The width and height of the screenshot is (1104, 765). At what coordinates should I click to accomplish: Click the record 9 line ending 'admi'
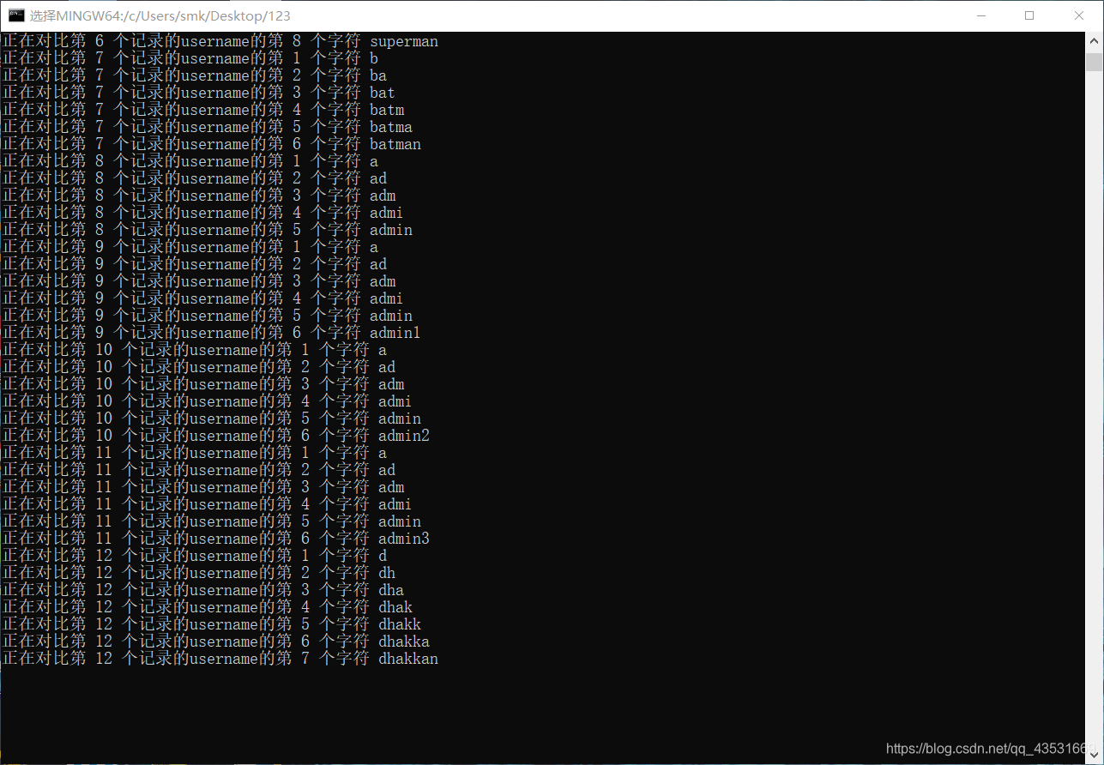click(x=202, y=298)
